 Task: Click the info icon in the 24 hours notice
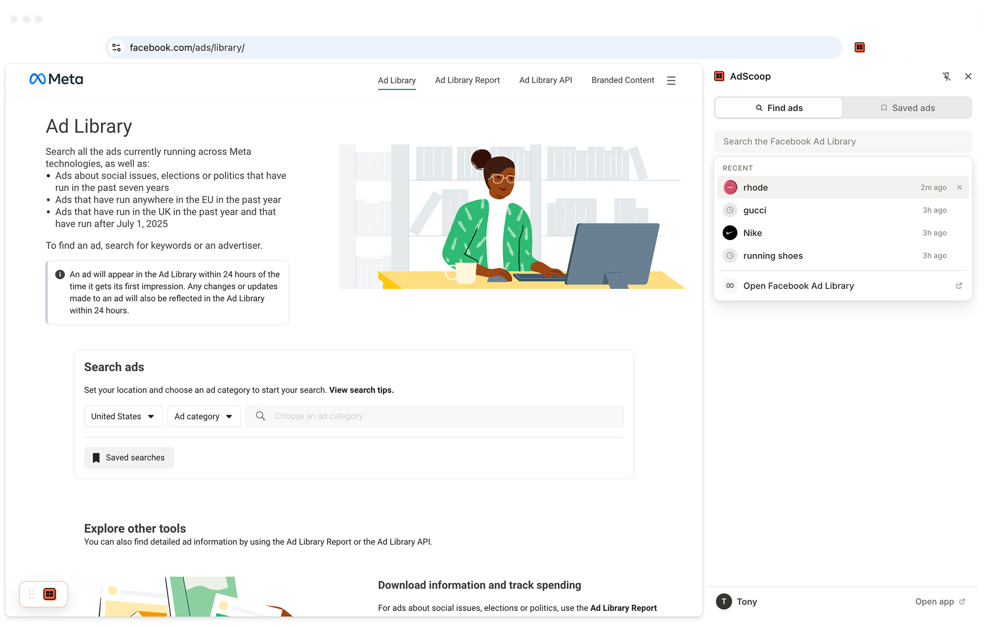[x=60, y=274]
